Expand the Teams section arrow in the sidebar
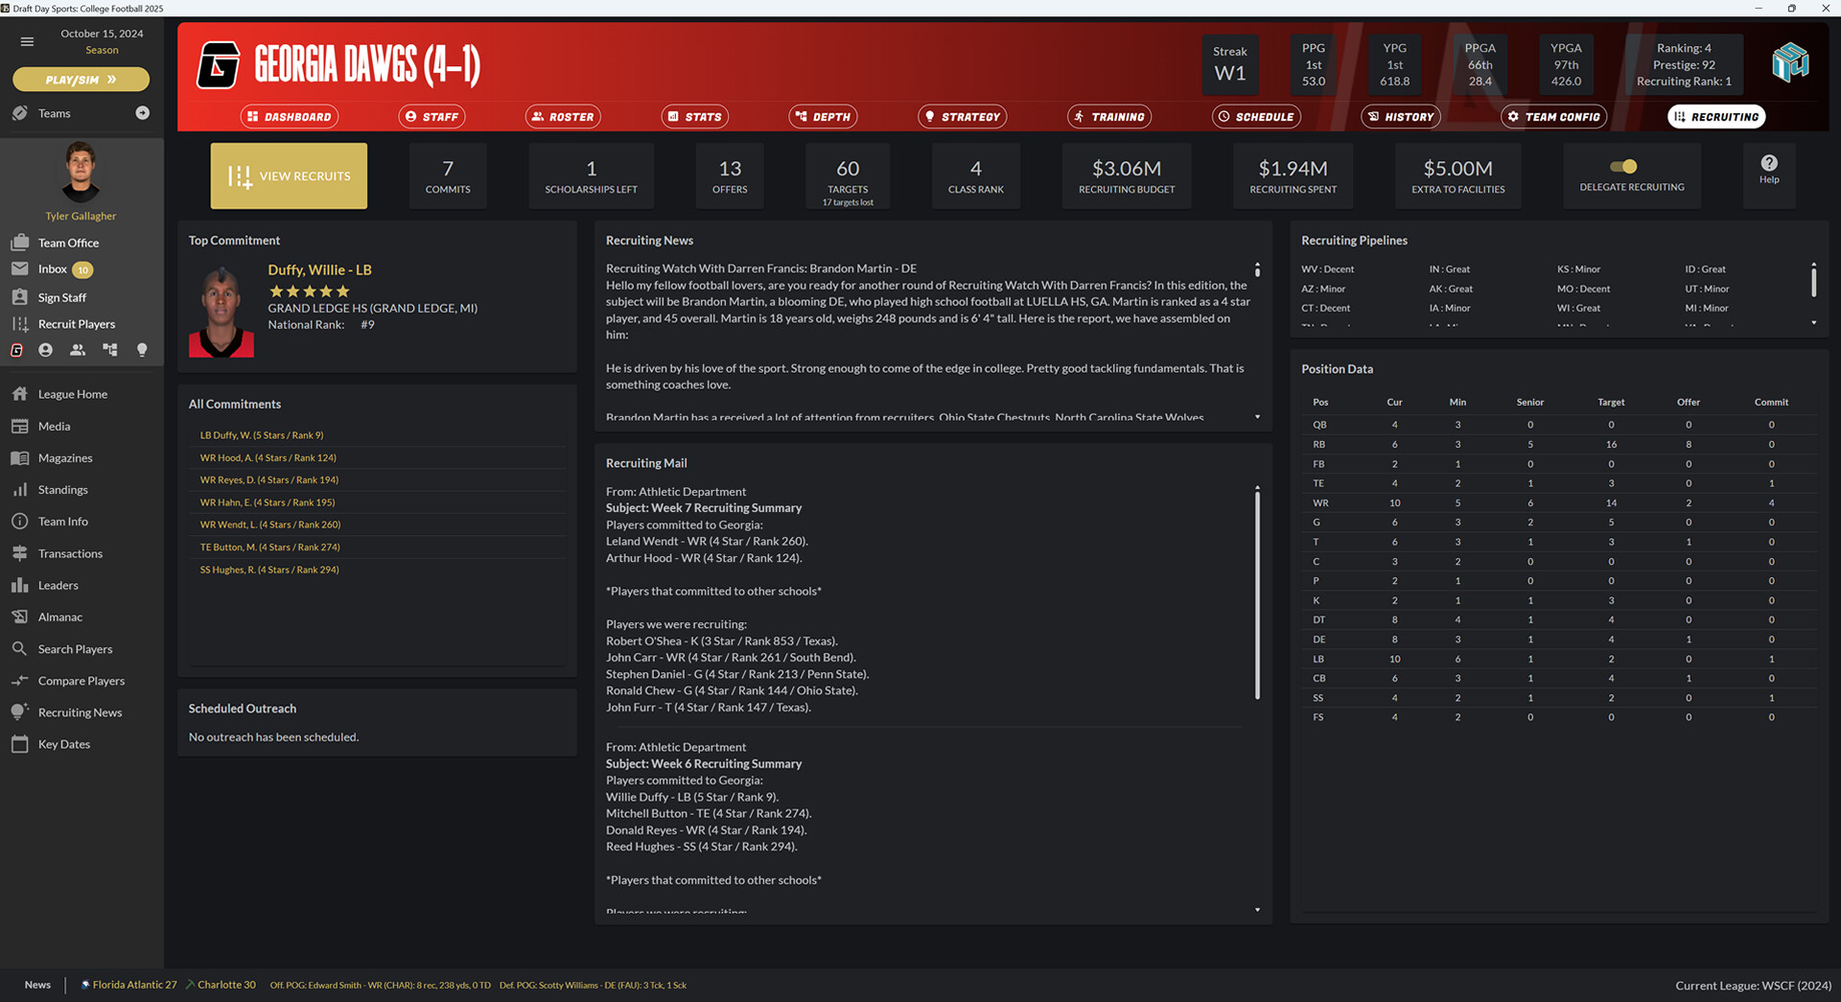This screenshot has height=1002, width=1841. 142,112
